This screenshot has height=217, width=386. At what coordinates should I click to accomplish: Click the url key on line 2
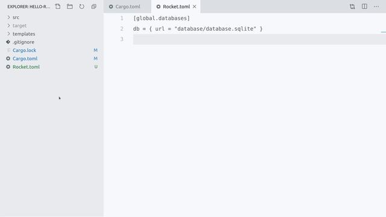point(160,29)
